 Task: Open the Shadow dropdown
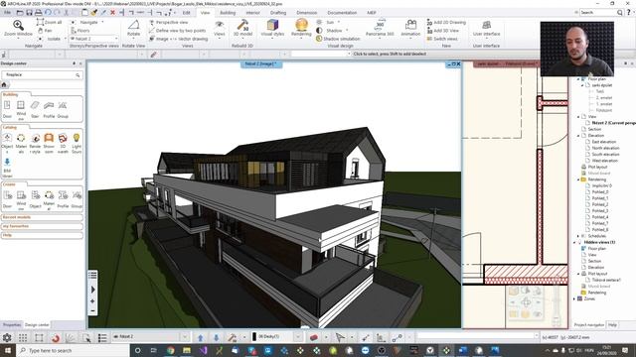(347, 31)
